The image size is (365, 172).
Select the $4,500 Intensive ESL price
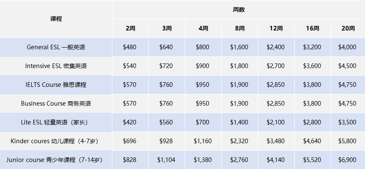347,66
